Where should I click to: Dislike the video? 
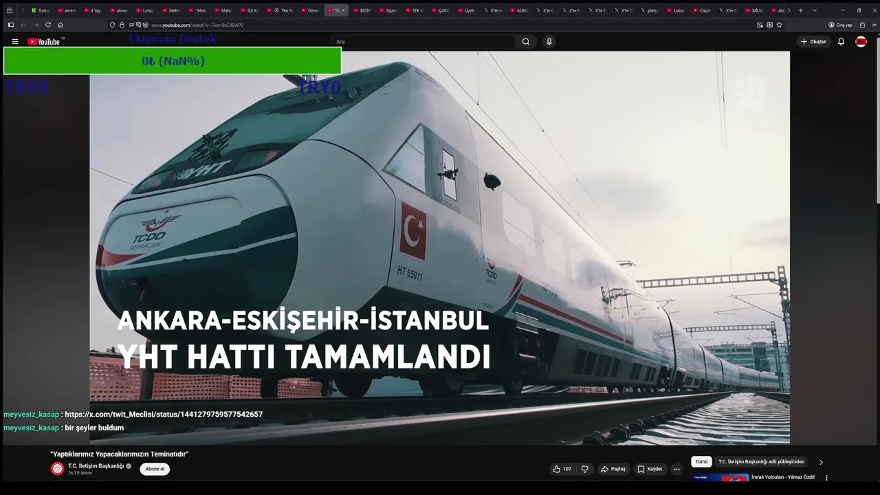pos(585,469)
